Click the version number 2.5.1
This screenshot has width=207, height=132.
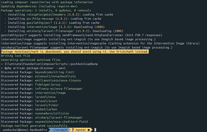click(x=65, y=27)
